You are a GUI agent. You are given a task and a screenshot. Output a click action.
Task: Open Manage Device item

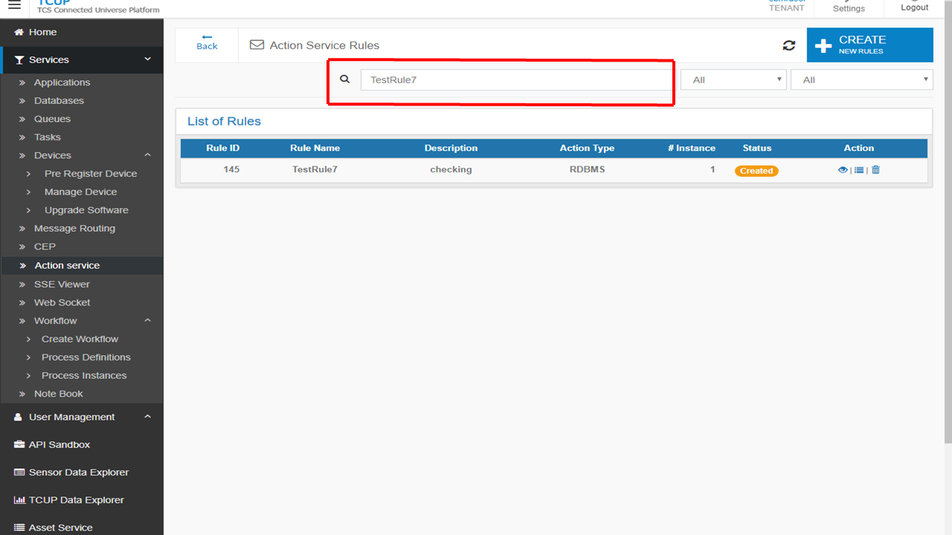pos(80,192)
